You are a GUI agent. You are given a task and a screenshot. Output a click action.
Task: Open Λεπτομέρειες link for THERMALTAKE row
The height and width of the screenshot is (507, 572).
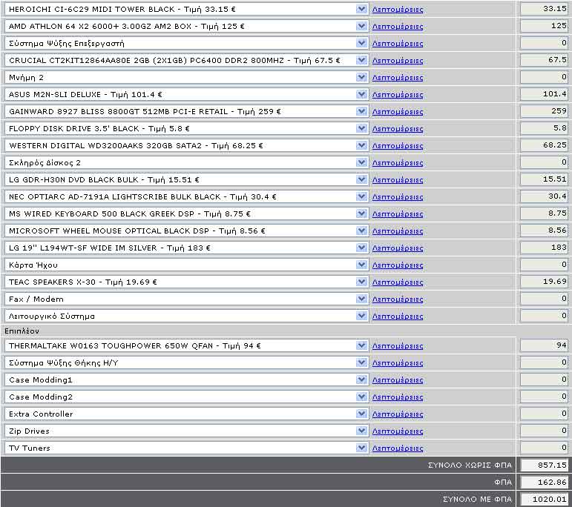[398, 346]
